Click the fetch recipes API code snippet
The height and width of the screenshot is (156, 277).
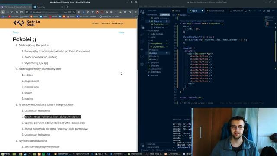pos(52,117)
